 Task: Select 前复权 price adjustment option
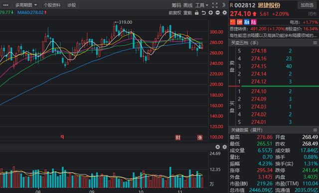point(175,13)
